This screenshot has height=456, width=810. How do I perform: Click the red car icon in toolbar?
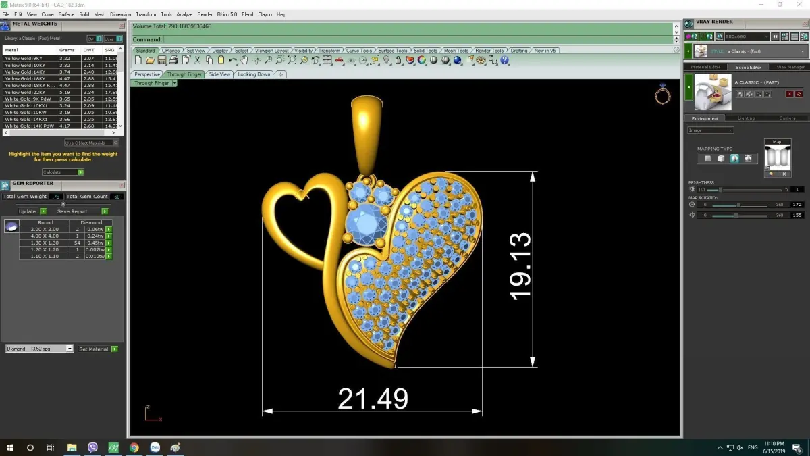tap(339, 61)
